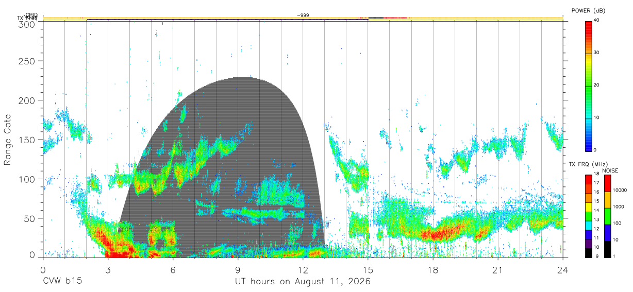This screenshot has width=633, height=292.
Task: Select the 'Range Gate' y-axis title
Action: (x=8, y=140)
